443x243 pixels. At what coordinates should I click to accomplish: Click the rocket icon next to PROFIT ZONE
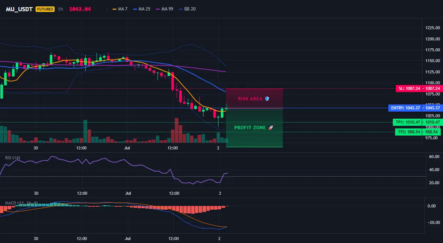click(x=271, y=128)
